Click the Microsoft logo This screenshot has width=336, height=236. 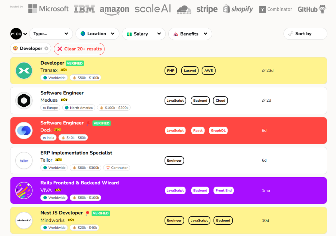pos(49,9)
